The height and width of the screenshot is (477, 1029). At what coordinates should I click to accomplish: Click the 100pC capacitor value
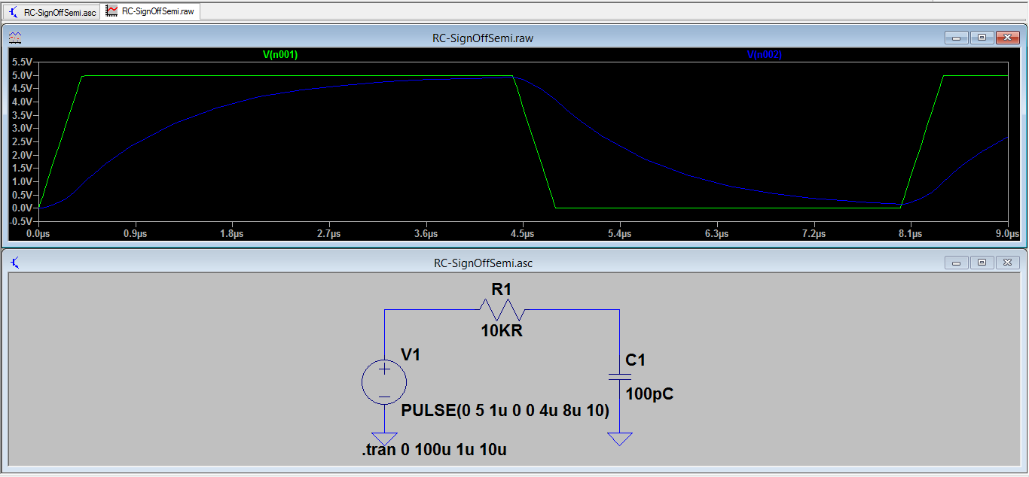(x=649, y=393)
